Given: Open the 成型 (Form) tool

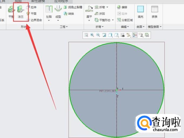Looking at the screenshot, I should [x=58, y=12].
